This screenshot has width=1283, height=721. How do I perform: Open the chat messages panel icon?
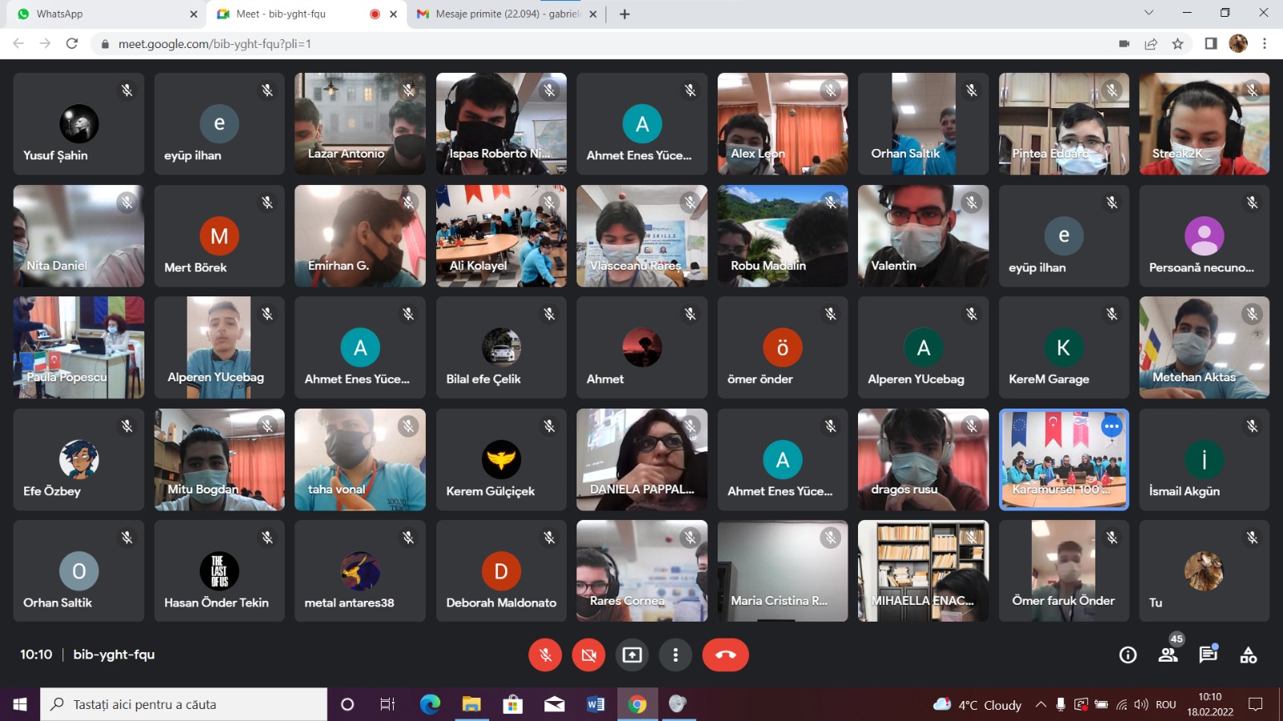(x=1208, y=655)
